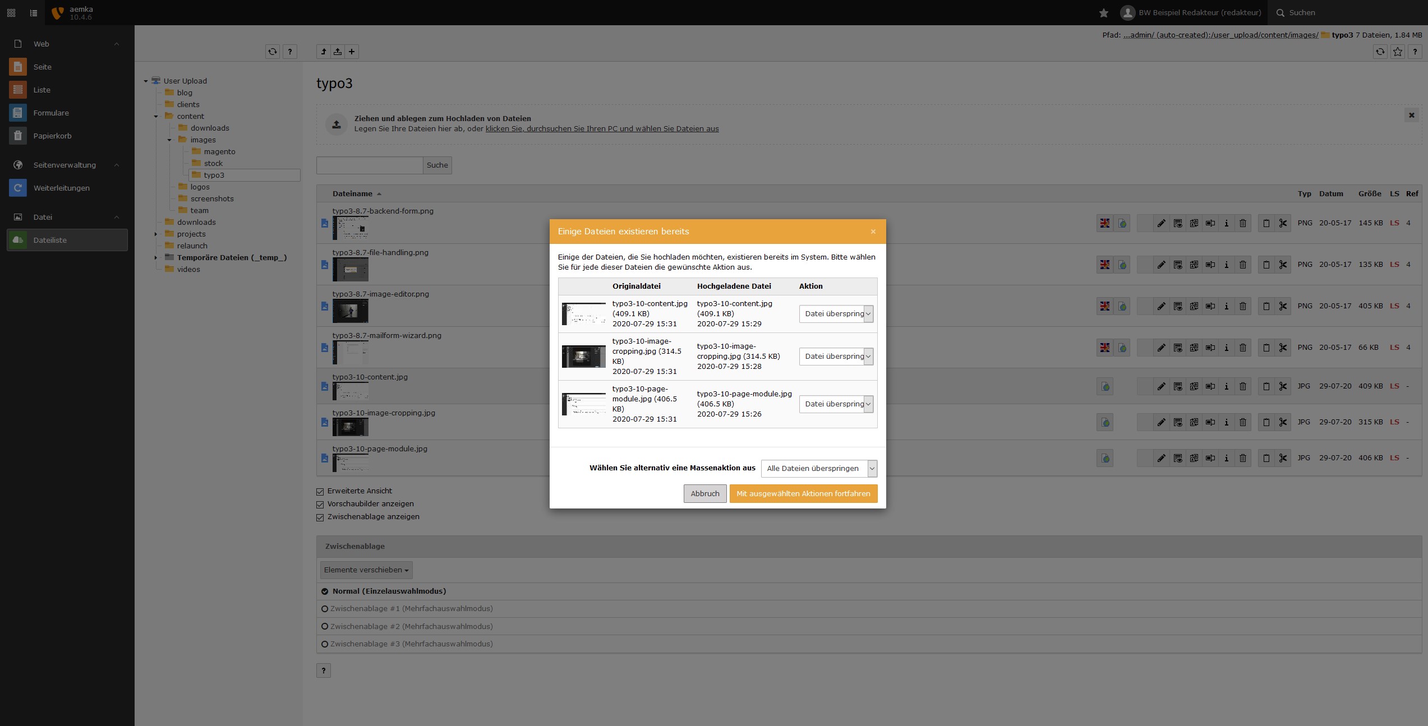Click new file plus icon in toolbar
The height and width of the screenshot is (726, 1428).
click(352, 52)
